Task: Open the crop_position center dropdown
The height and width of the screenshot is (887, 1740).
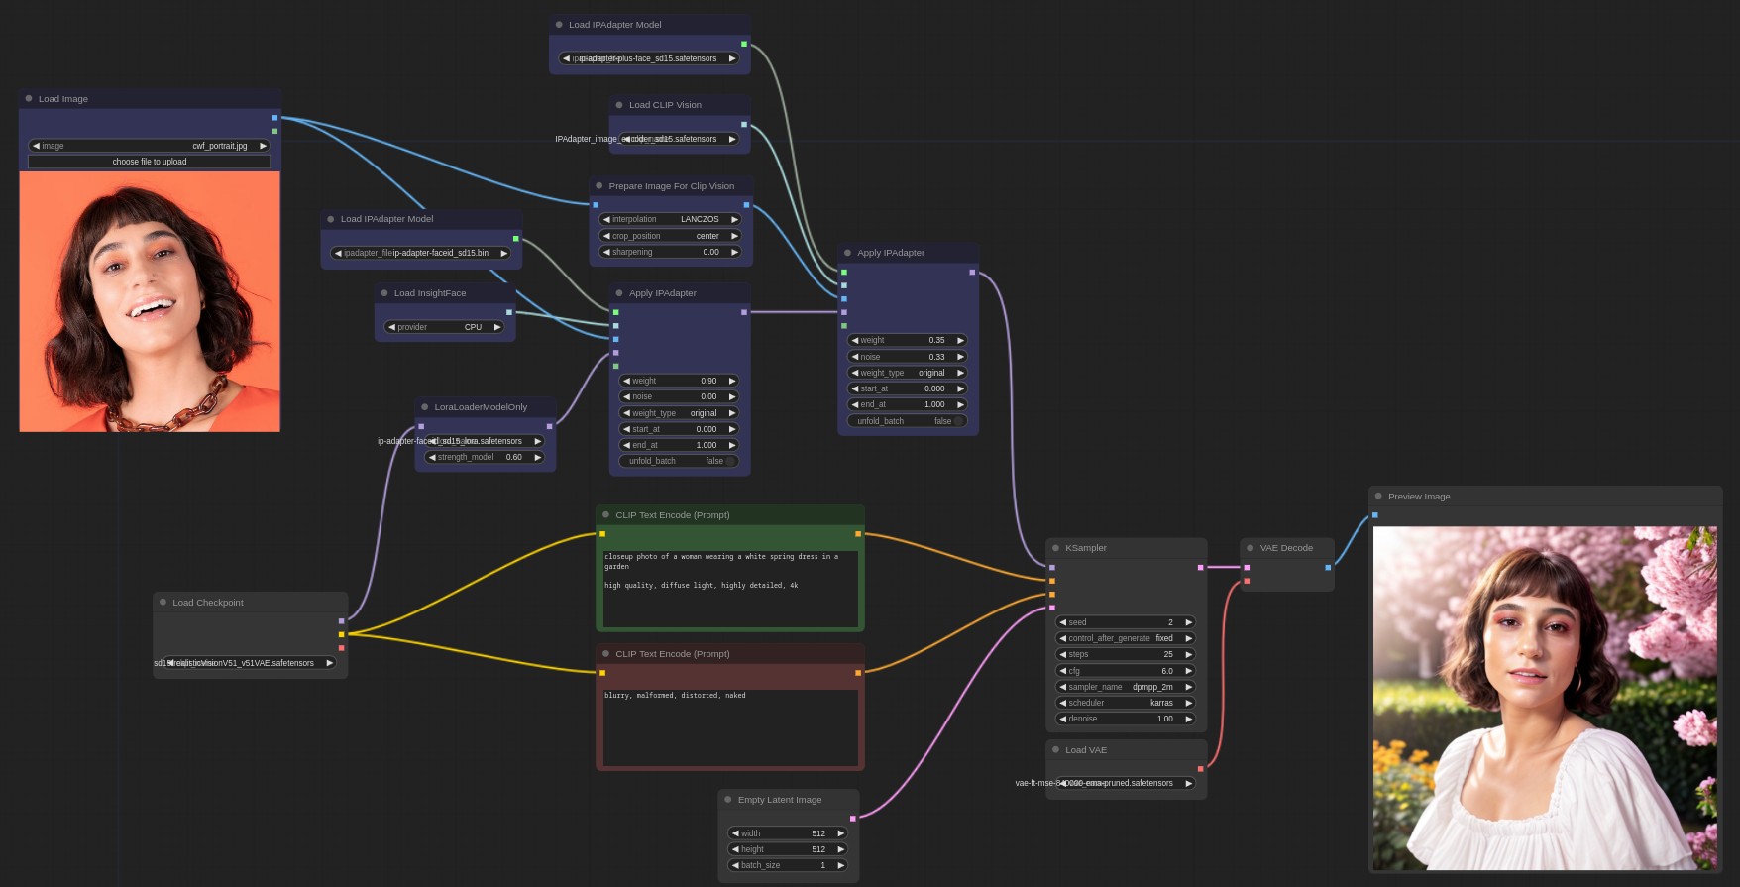Action: (x=670, y=236)
